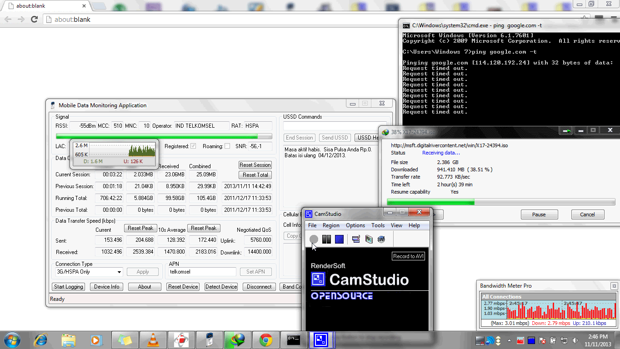The width and height of the screenshot is (620, 349).
Task: Click the End Session USSD button
Action: [300, 138]
